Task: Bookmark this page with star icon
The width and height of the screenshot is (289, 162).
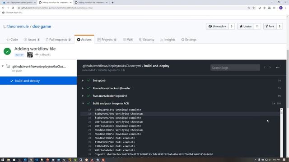Action: point(254,8)
